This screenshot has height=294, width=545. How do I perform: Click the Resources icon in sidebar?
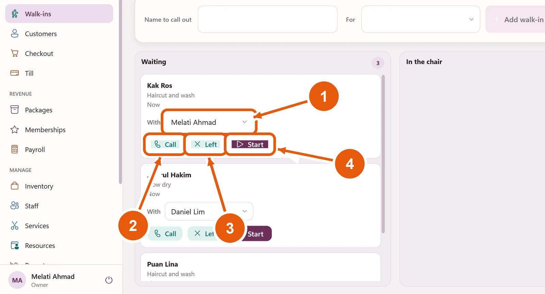15,245
